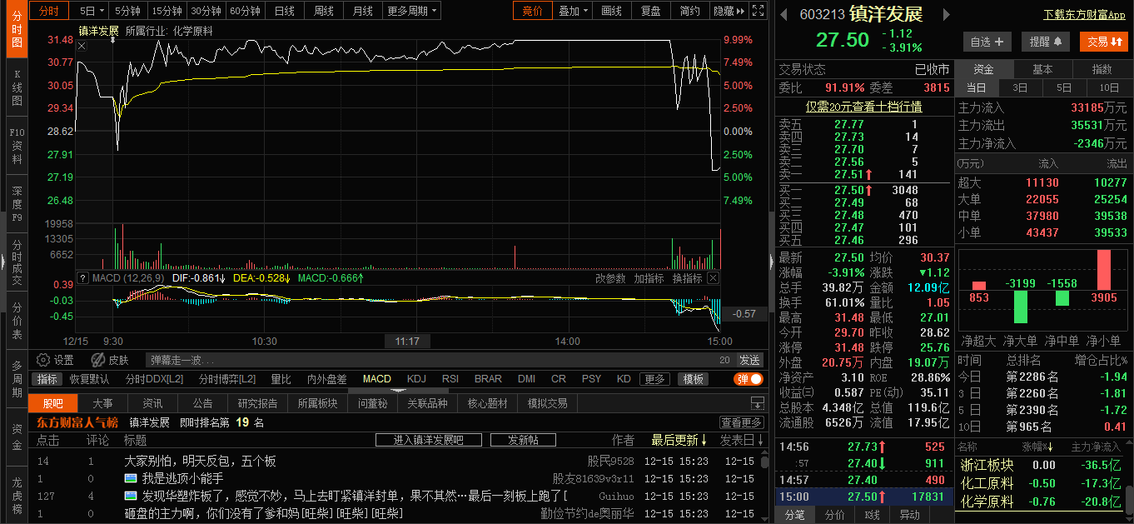Click the forum panel dock icon
Screen dimensions: 1134x524
757,403
